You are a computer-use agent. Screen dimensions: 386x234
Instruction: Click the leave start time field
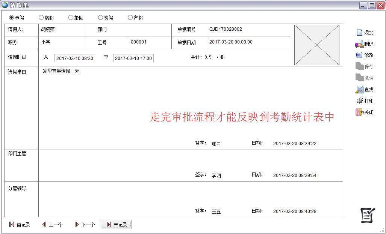point(74,58)
